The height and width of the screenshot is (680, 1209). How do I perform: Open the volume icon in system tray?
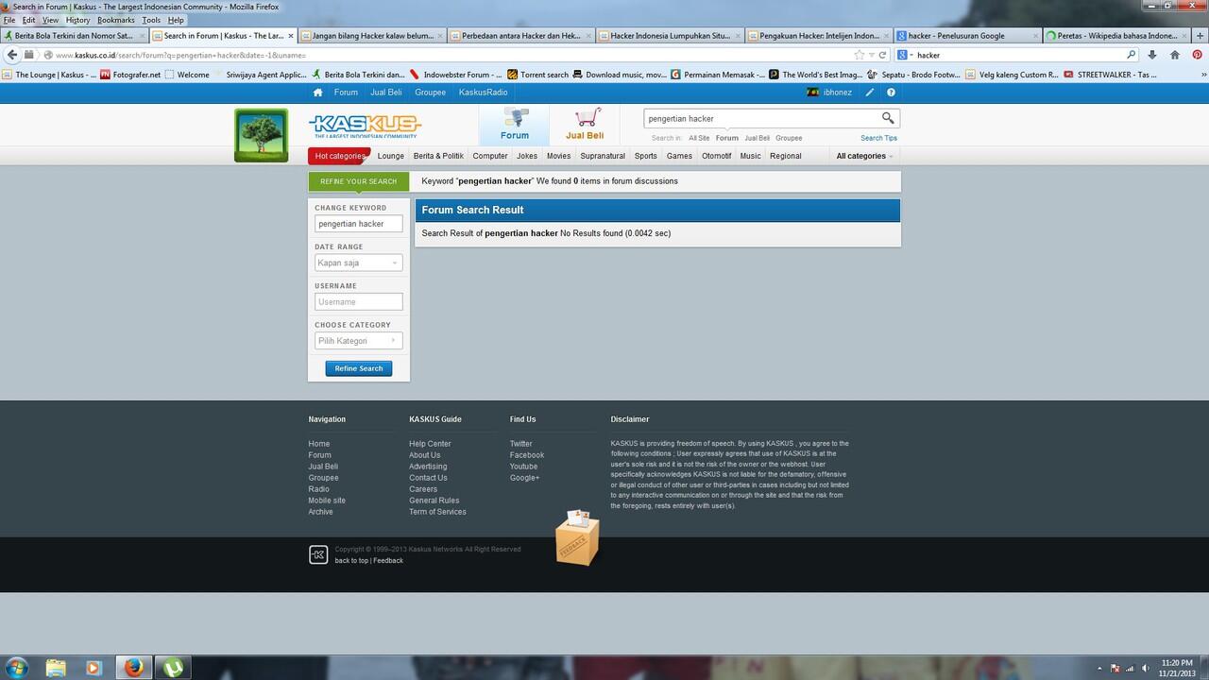[x=1145, y=668]
